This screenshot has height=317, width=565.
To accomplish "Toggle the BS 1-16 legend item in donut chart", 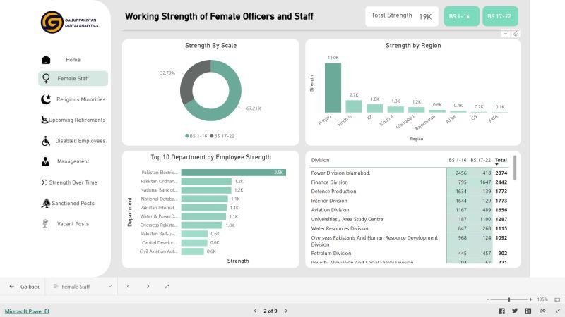I will pos(197,135).
